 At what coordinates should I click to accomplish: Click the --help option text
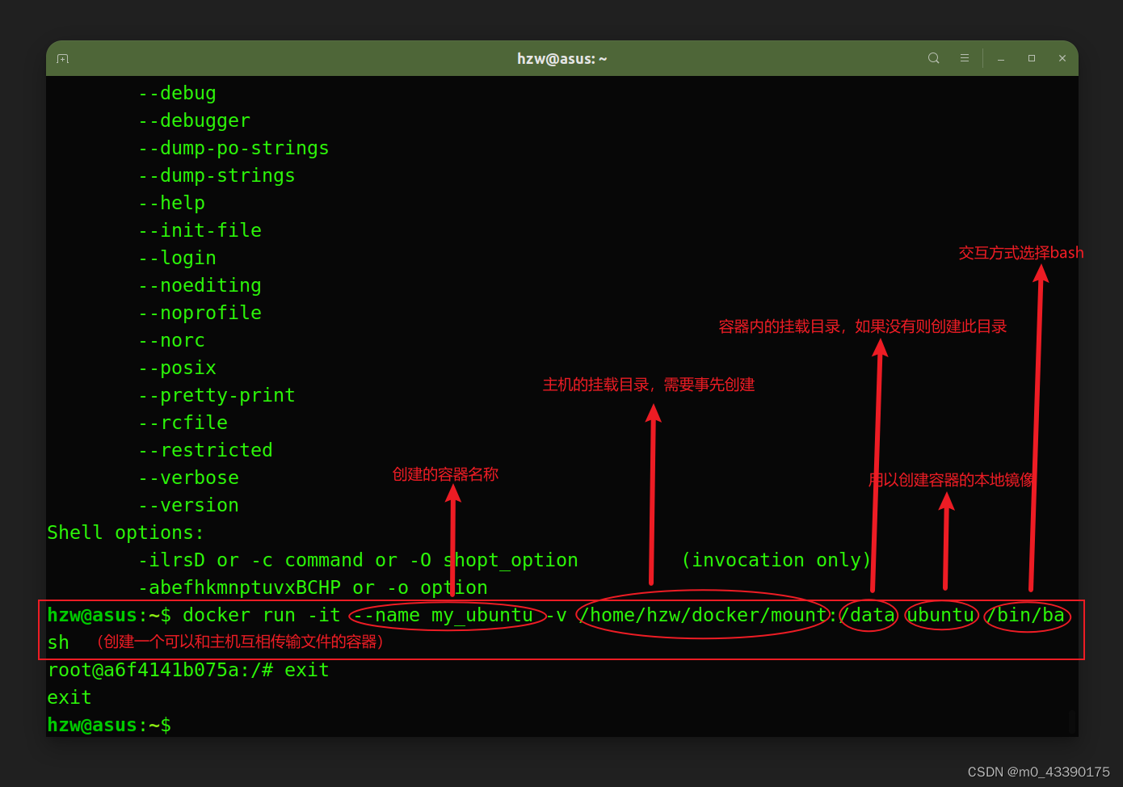171,203
